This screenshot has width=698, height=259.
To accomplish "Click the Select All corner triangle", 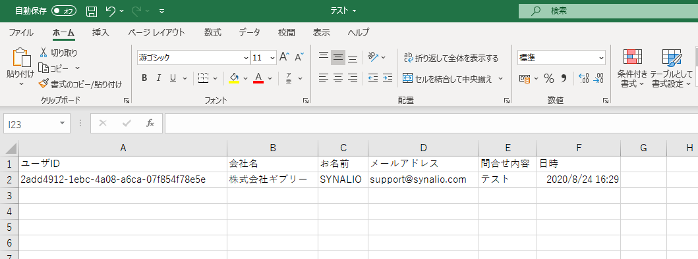I will (x=11, y=148).
